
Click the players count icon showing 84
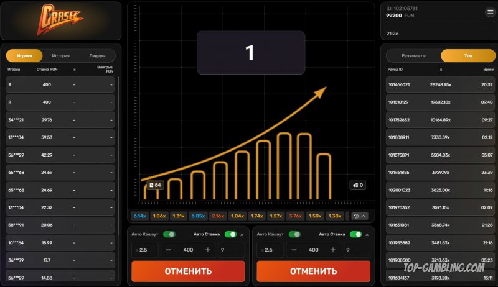[x=154, y=185]
